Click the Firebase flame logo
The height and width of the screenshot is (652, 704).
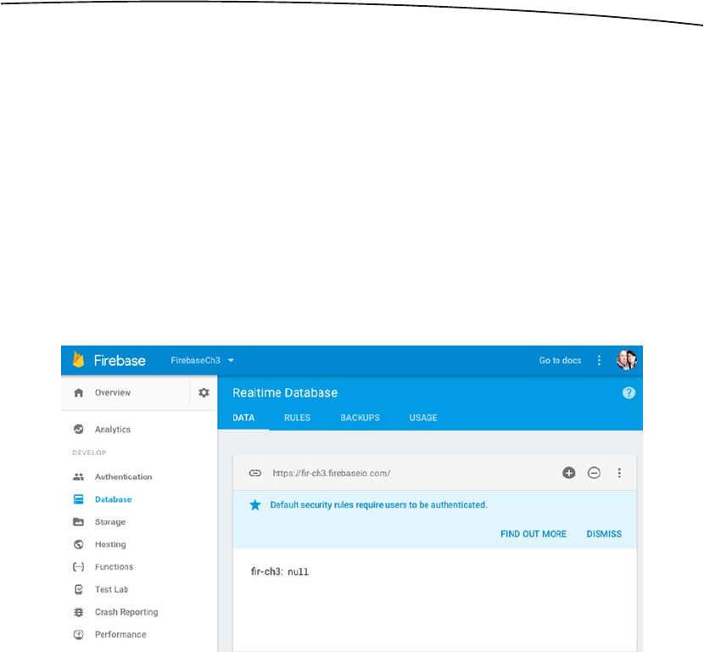click(79, 359)
